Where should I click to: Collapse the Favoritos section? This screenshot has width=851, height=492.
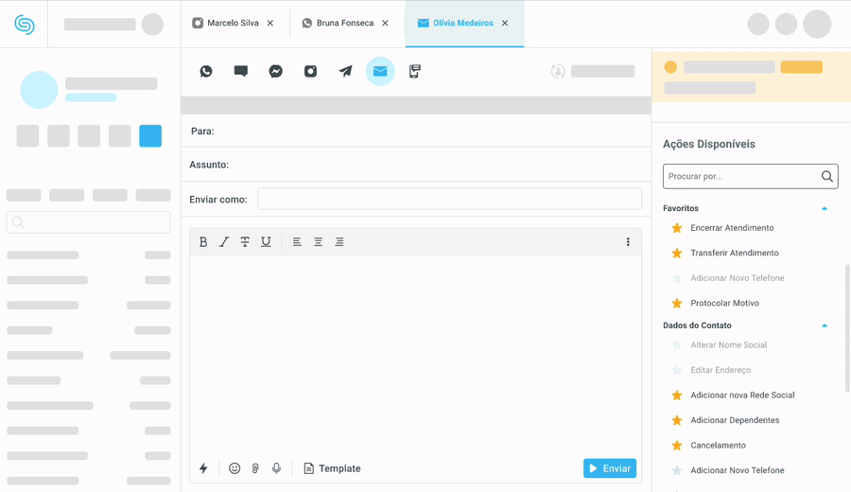pos(825,208)
